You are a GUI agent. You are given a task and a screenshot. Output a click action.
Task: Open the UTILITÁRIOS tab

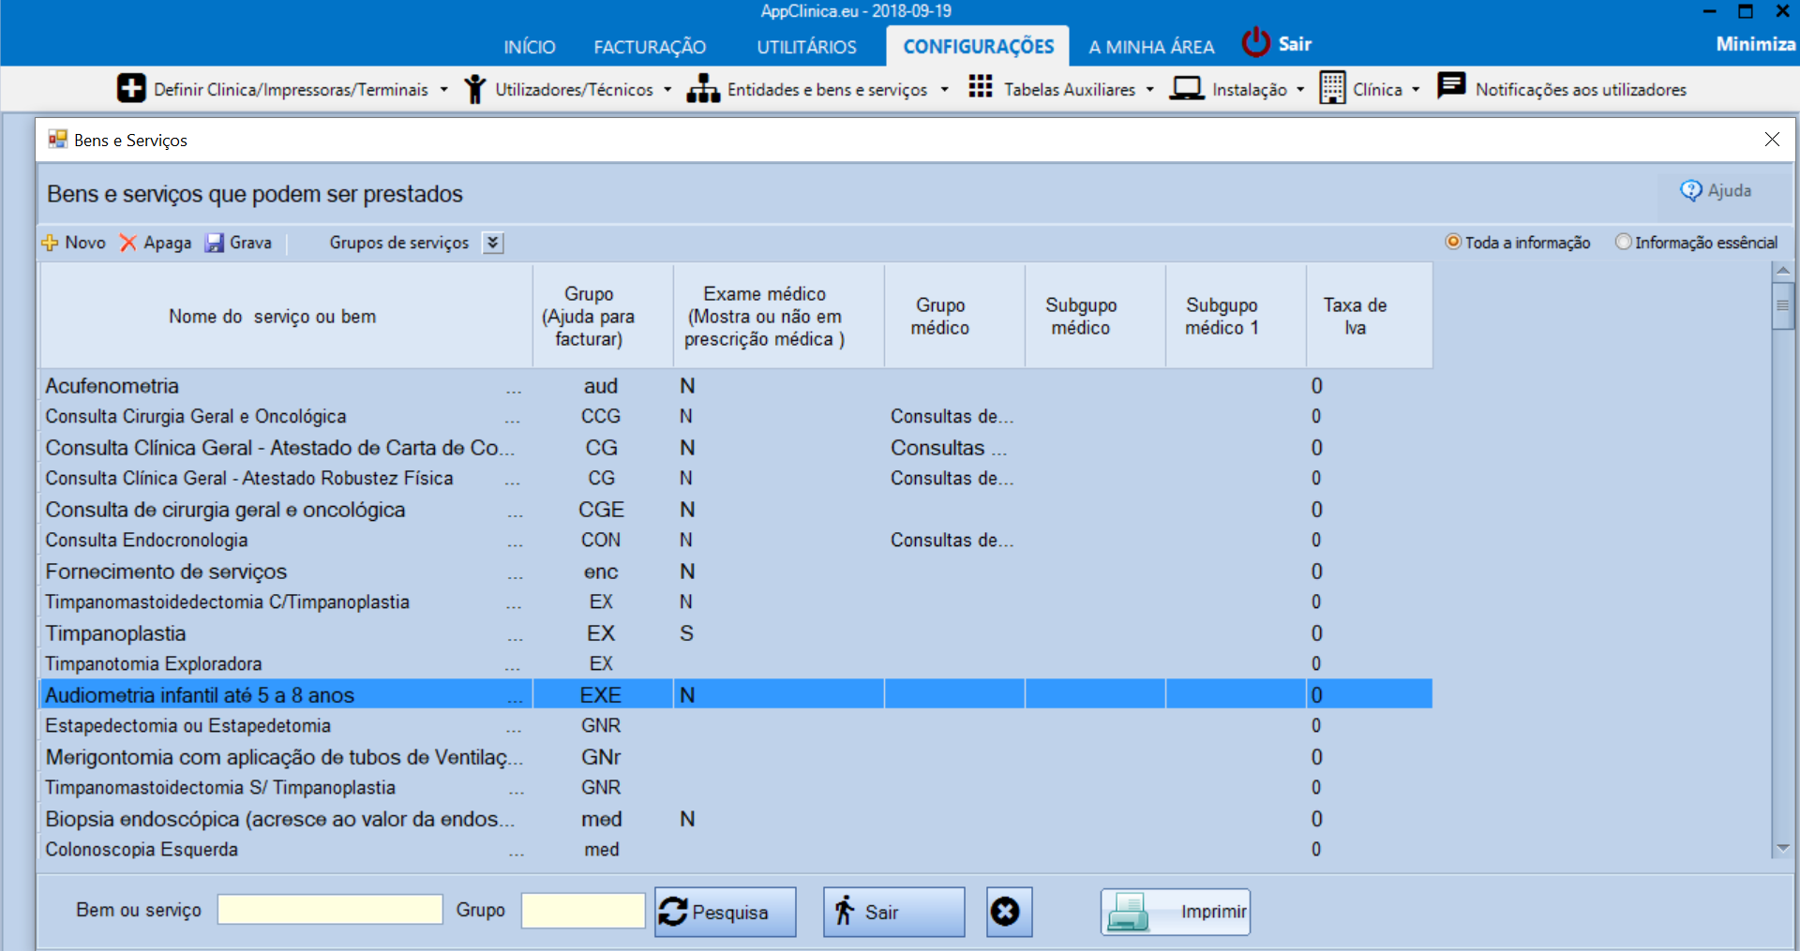point(806,47)
